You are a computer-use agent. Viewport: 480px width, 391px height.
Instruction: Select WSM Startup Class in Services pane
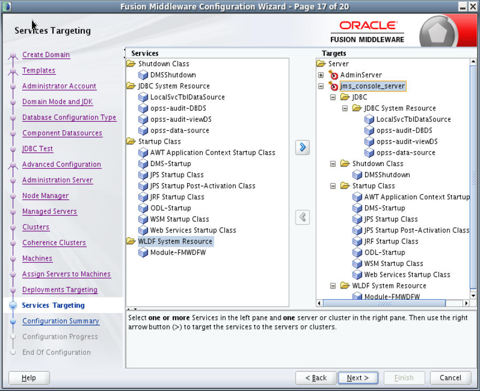coord(180,219)
